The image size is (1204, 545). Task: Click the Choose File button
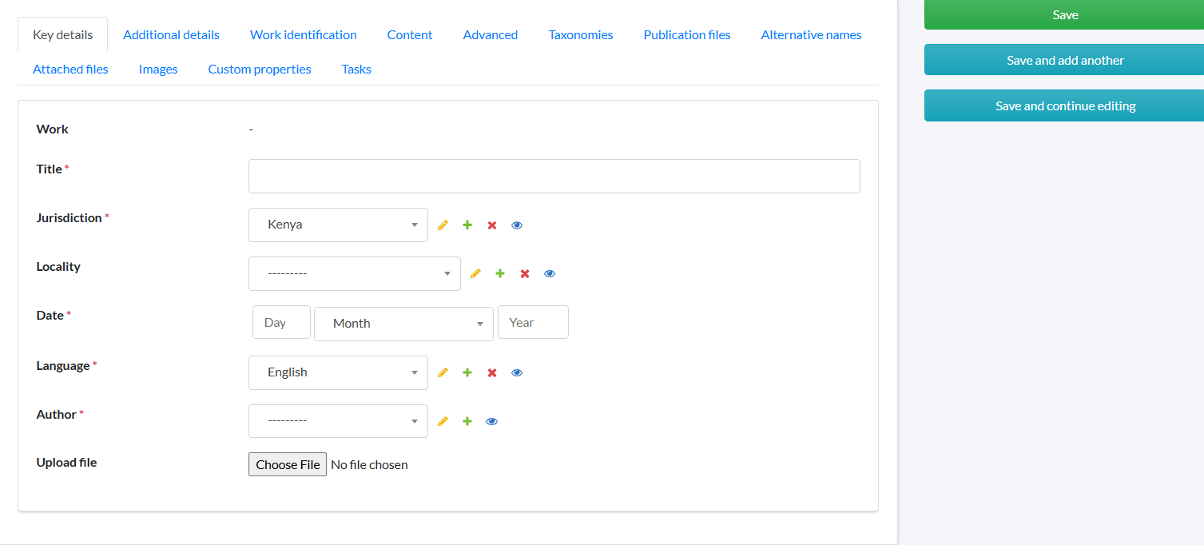[x=288, y=464]
